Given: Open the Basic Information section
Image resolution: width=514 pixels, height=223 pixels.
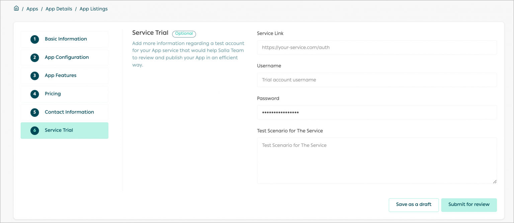Looking at the screenshot, I should click(64, 39).
